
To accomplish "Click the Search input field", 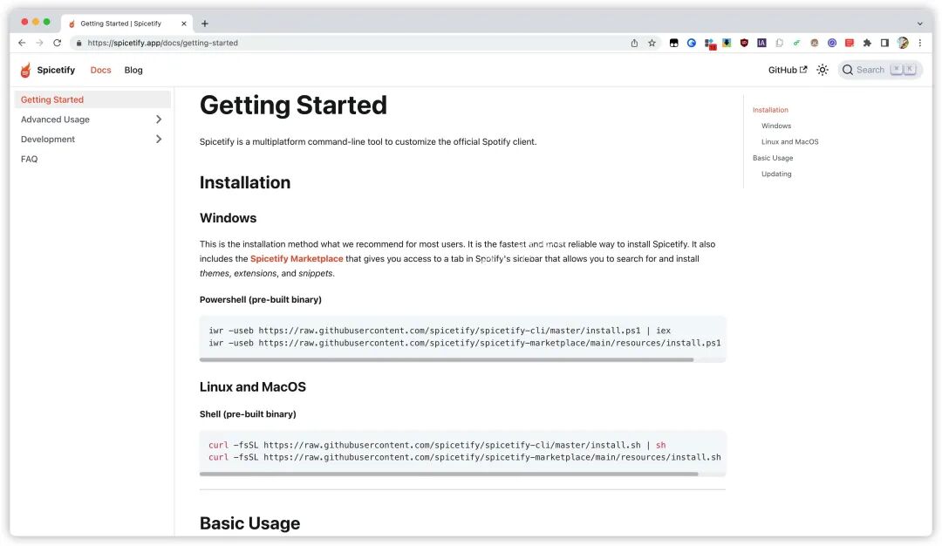I will point(880,71).
